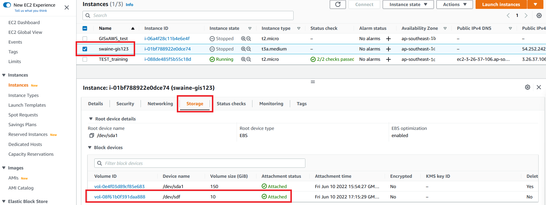Screen dimensions: 546x205
Task: Open instance ID i-01bf788922e0dce74 link
Action: tap(168, 49)
